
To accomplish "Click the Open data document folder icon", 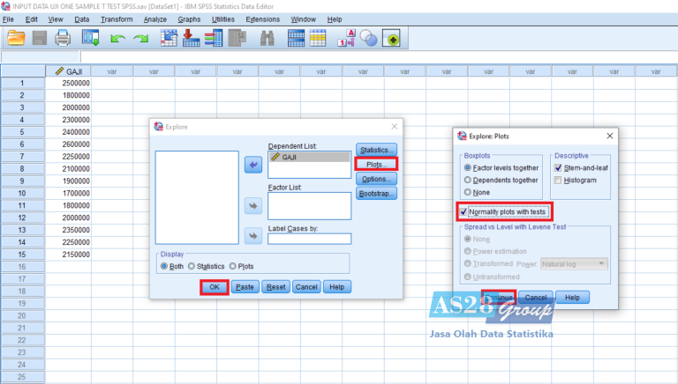I will click(x=16, y=38).
